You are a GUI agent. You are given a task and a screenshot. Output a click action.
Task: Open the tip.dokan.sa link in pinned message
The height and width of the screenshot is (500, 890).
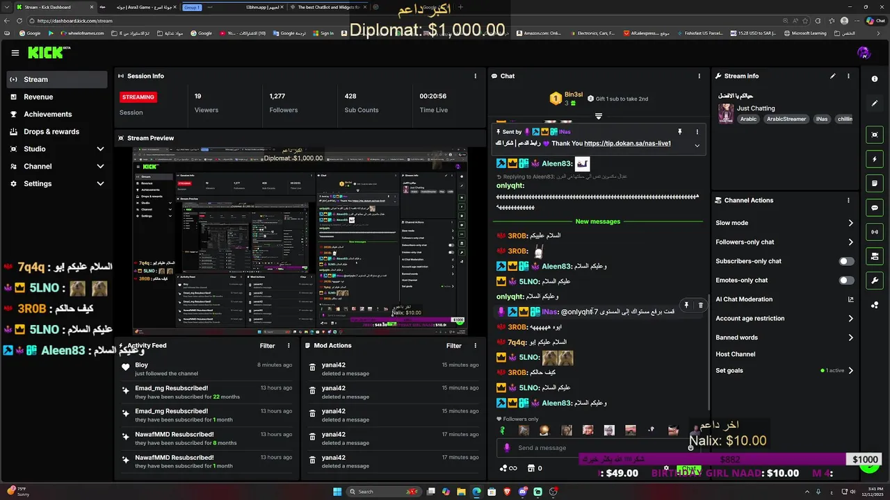pyautogui.click(x=627, y=144)
